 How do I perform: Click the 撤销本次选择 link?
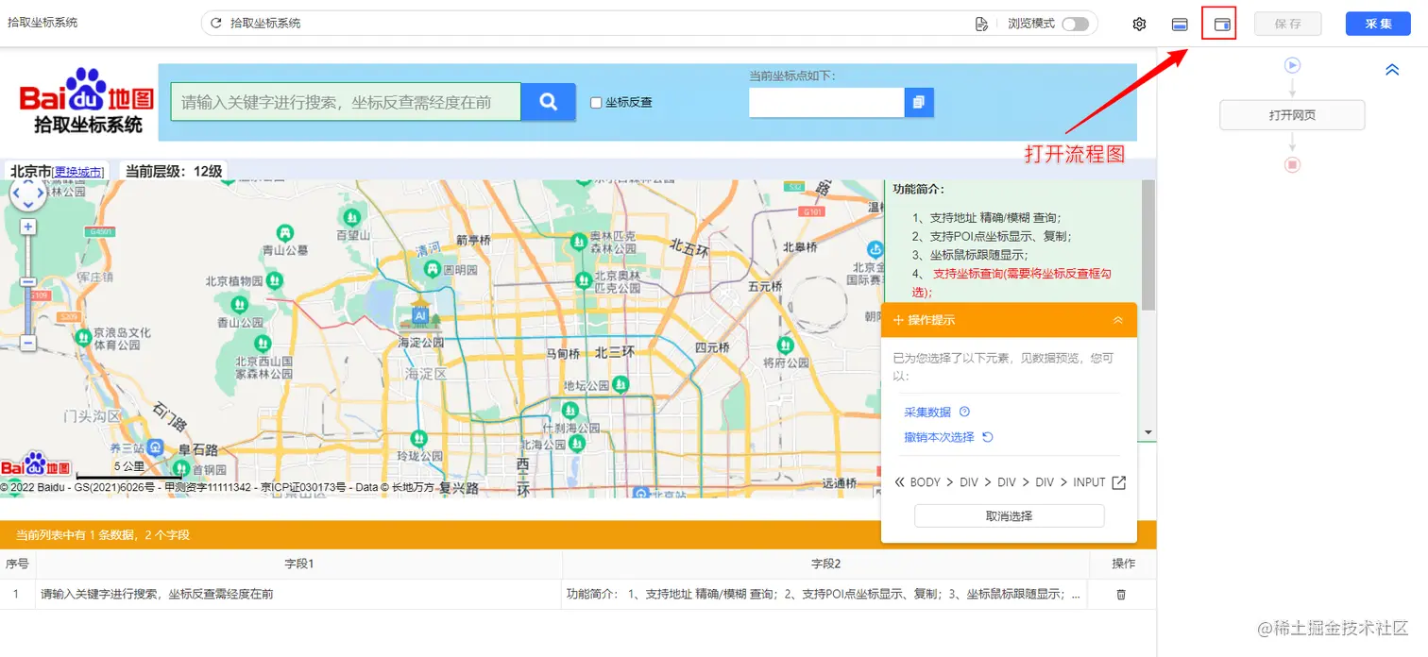point(939,437)
